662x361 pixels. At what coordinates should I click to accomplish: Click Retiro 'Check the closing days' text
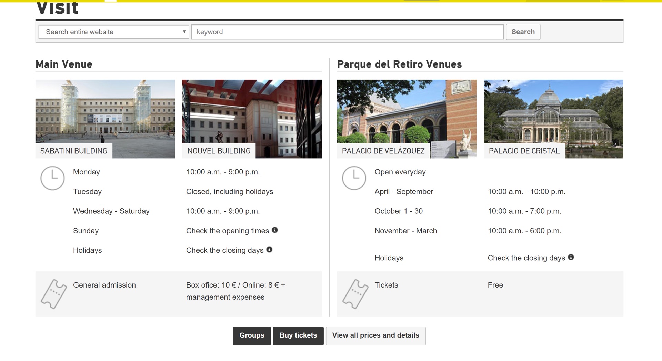(526, 258)
